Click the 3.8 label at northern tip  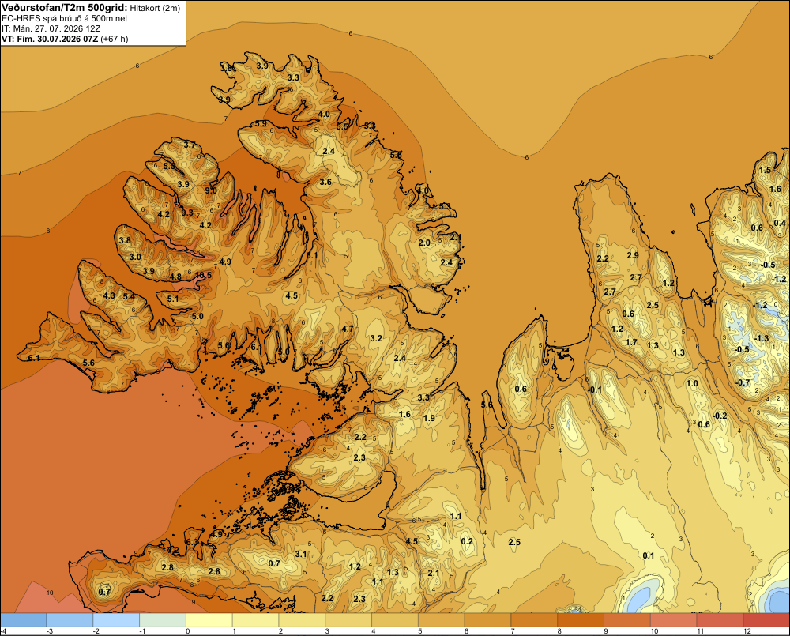(x=226, y=68)
